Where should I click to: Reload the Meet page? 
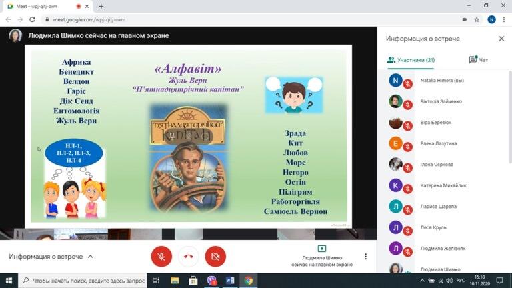click(32, 19)
